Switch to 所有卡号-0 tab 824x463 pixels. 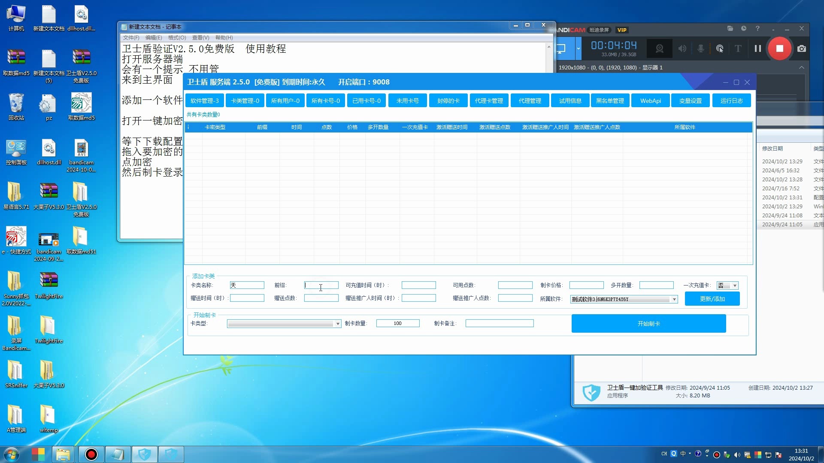click(x=326, y=101)
